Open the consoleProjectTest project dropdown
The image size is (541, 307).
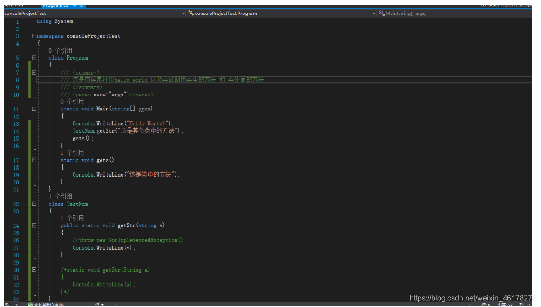tap(95, 14)
